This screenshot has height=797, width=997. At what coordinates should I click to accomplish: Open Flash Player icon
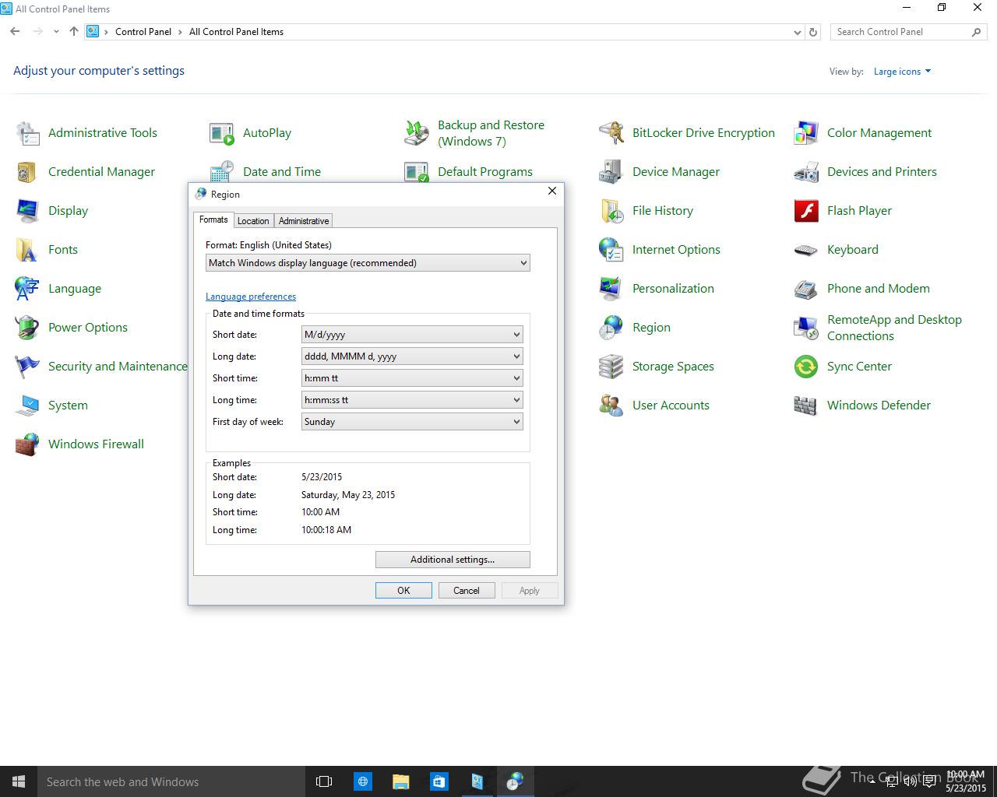point(806,211)
